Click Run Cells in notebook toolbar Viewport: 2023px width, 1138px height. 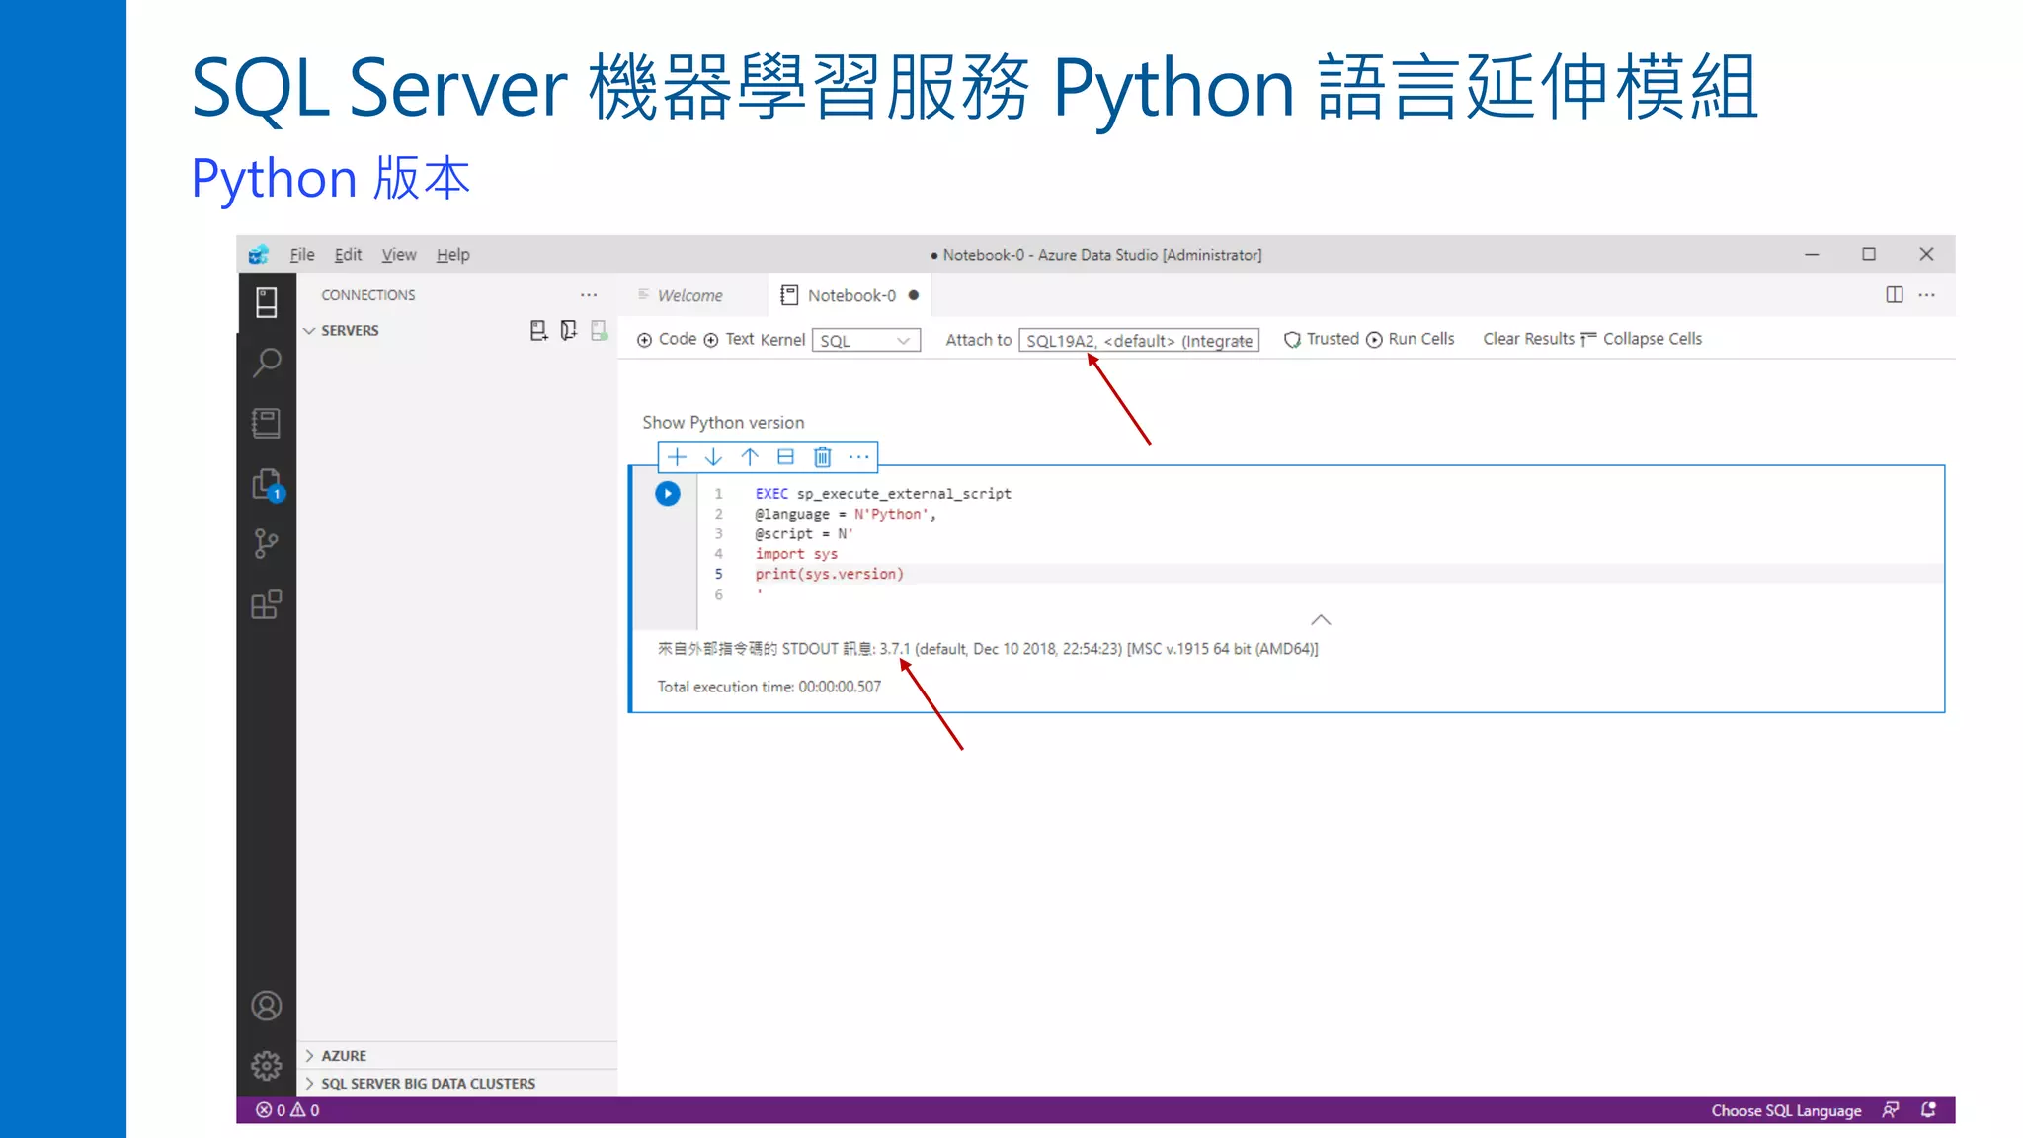pos(1411,339)
